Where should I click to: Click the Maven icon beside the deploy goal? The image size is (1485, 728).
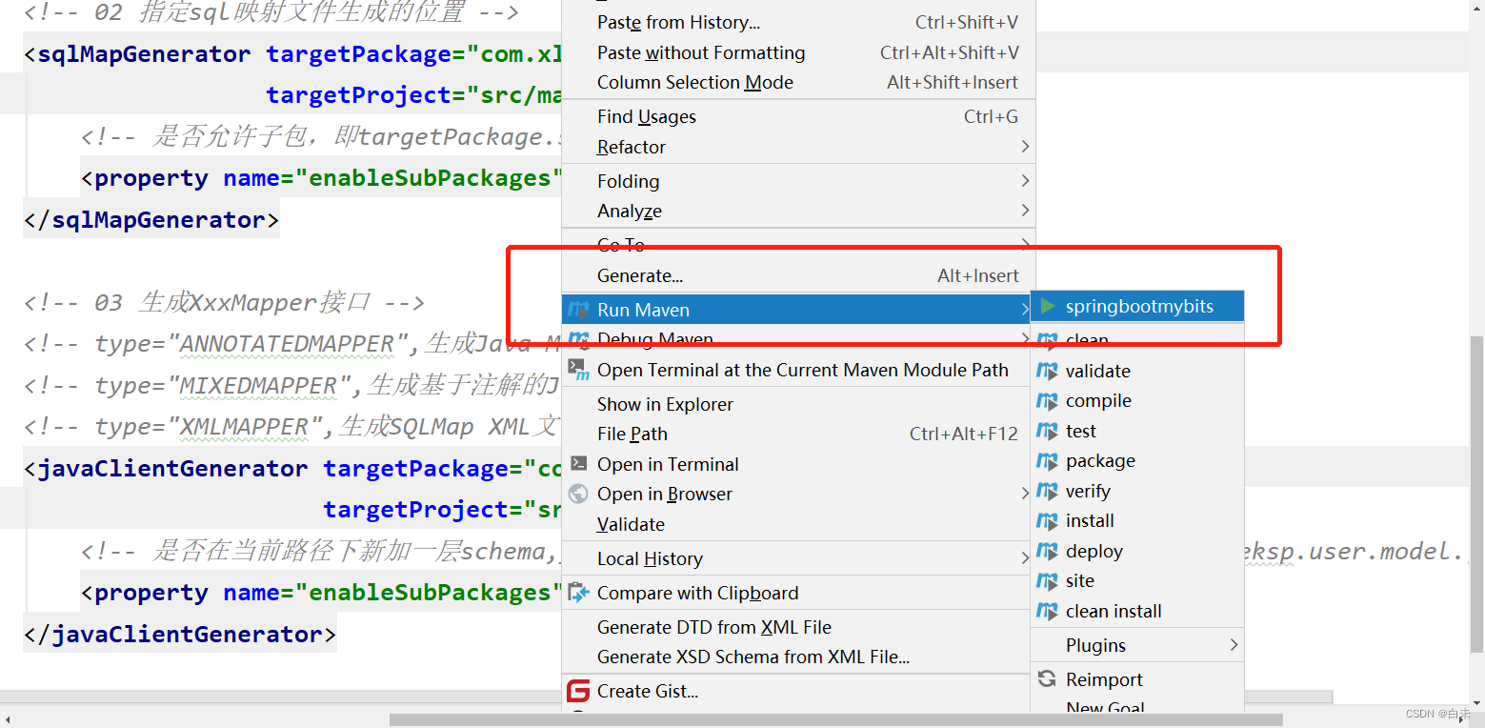pos(1046,551)
